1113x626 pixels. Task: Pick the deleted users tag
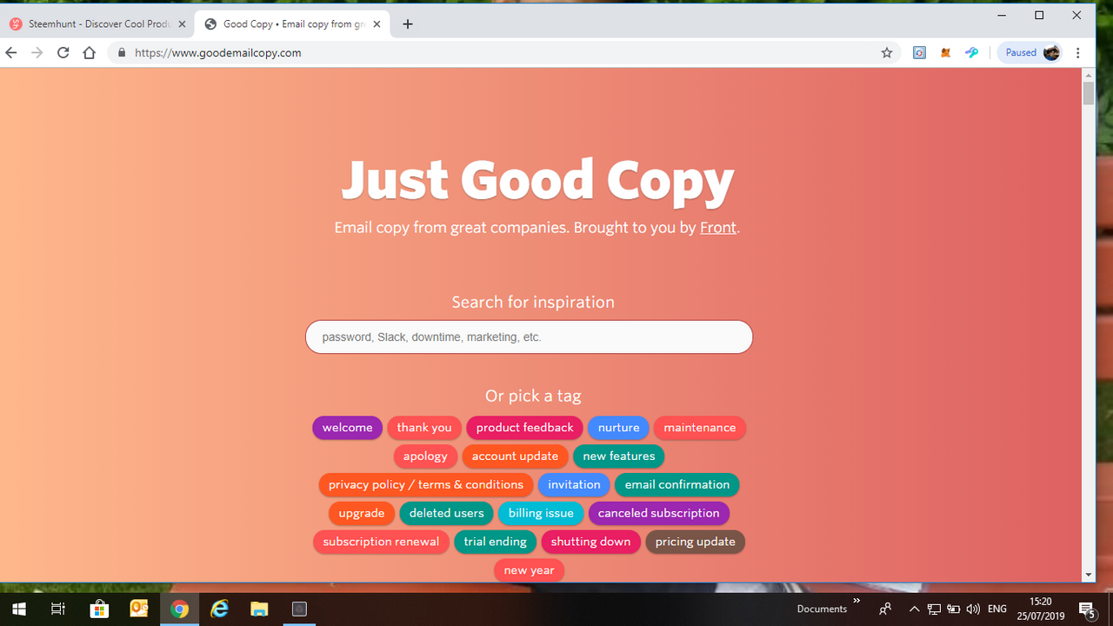click(x=447, y=514)
